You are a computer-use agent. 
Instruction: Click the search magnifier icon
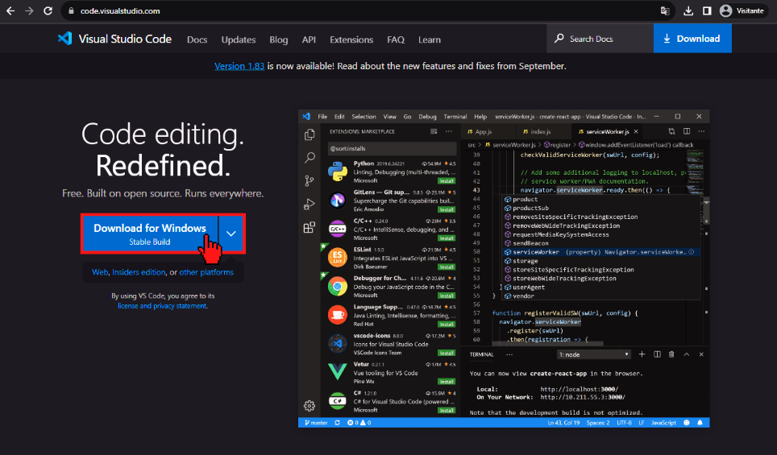tap(559, 39)
